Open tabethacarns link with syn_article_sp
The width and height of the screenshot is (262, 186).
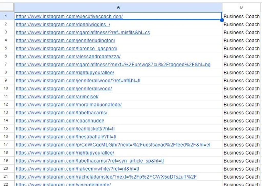click(x=90, y=161)
